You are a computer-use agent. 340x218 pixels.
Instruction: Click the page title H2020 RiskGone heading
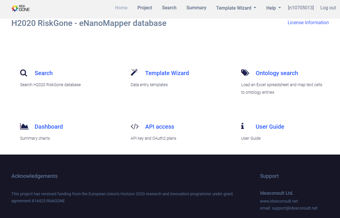click(x=89, y=23)
